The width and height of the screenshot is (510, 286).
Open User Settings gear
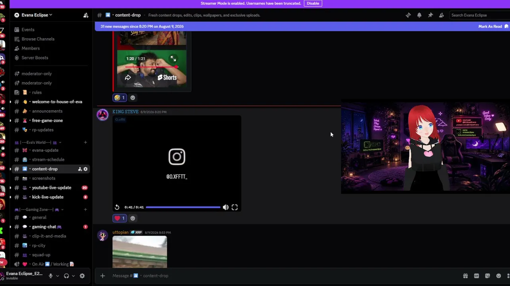[82, 276]
